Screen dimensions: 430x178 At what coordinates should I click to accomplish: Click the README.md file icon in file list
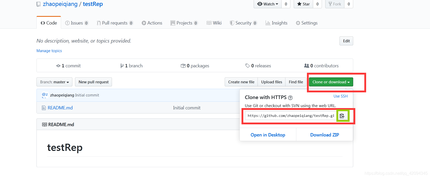pyautogui.click(x=44, y=108)
